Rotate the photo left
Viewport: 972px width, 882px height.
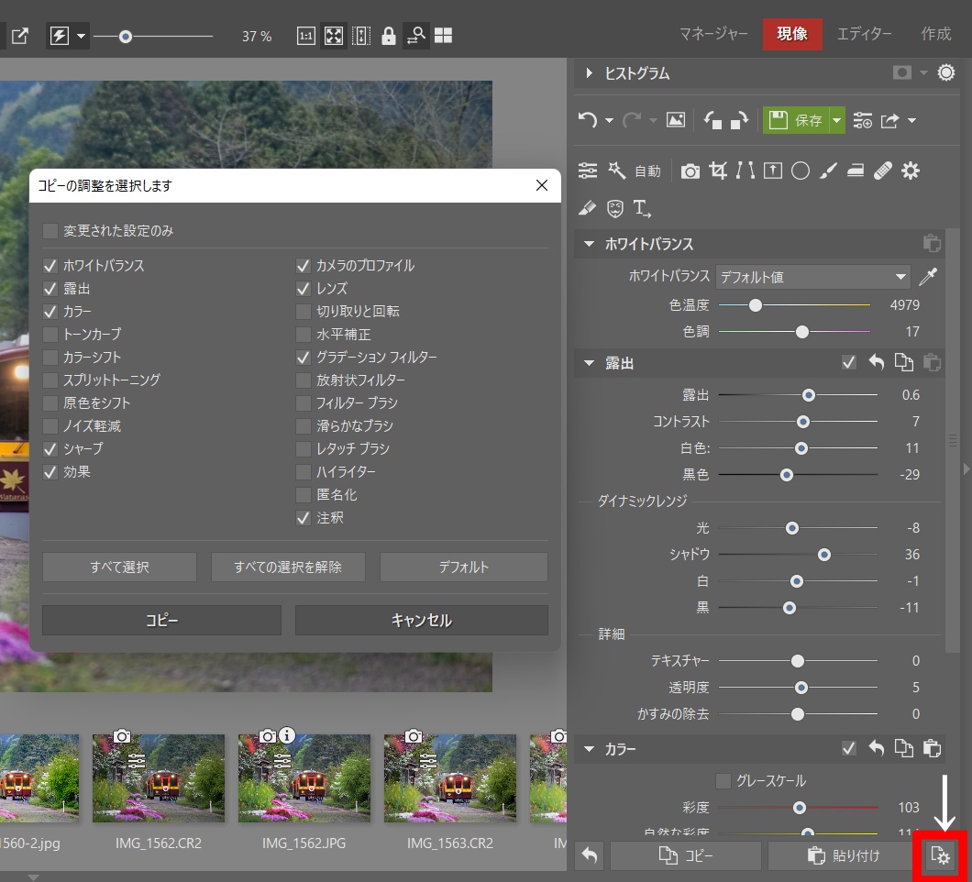click(712, 119)
